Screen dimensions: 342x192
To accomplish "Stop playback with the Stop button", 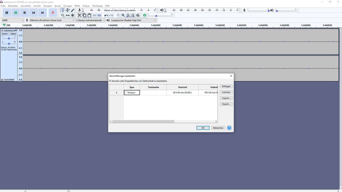I will [x=25, y=13].
